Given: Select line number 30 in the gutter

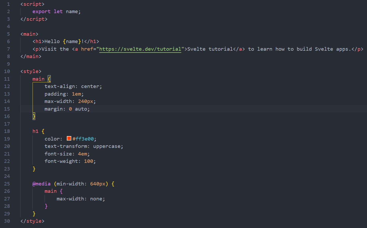Looking at the screenshot, I should click(x=7, y=221).
